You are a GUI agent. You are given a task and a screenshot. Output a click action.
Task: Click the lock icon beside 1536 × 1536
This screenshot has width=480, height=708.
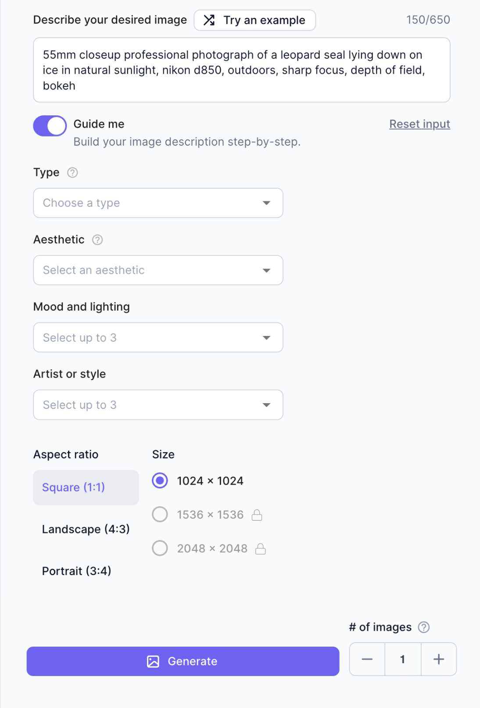click(257, 515)
